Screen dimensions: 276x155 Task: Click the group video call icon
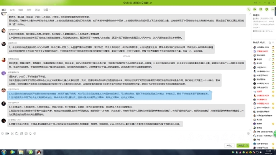coord(255,10)
